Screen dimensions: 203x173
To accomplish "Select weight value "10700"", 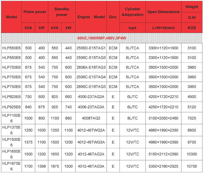I will [192, 166].
